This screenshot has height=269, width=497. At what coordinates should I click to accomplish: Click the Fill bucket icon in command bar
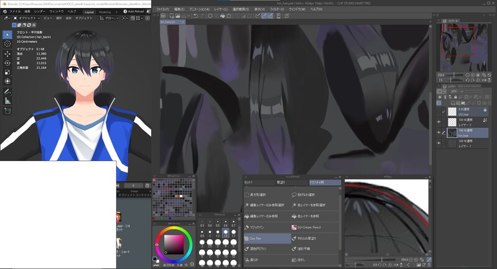[223, 16]
